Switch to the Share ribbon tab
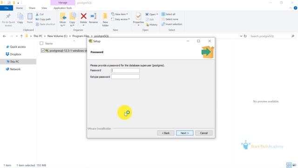Image resolution: width=298 pixels, height=168 pixels. tap(32, 8)
